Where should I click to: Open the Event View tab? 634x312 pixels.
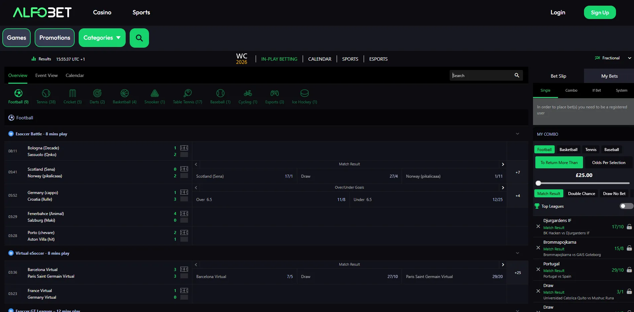(46, 76)
